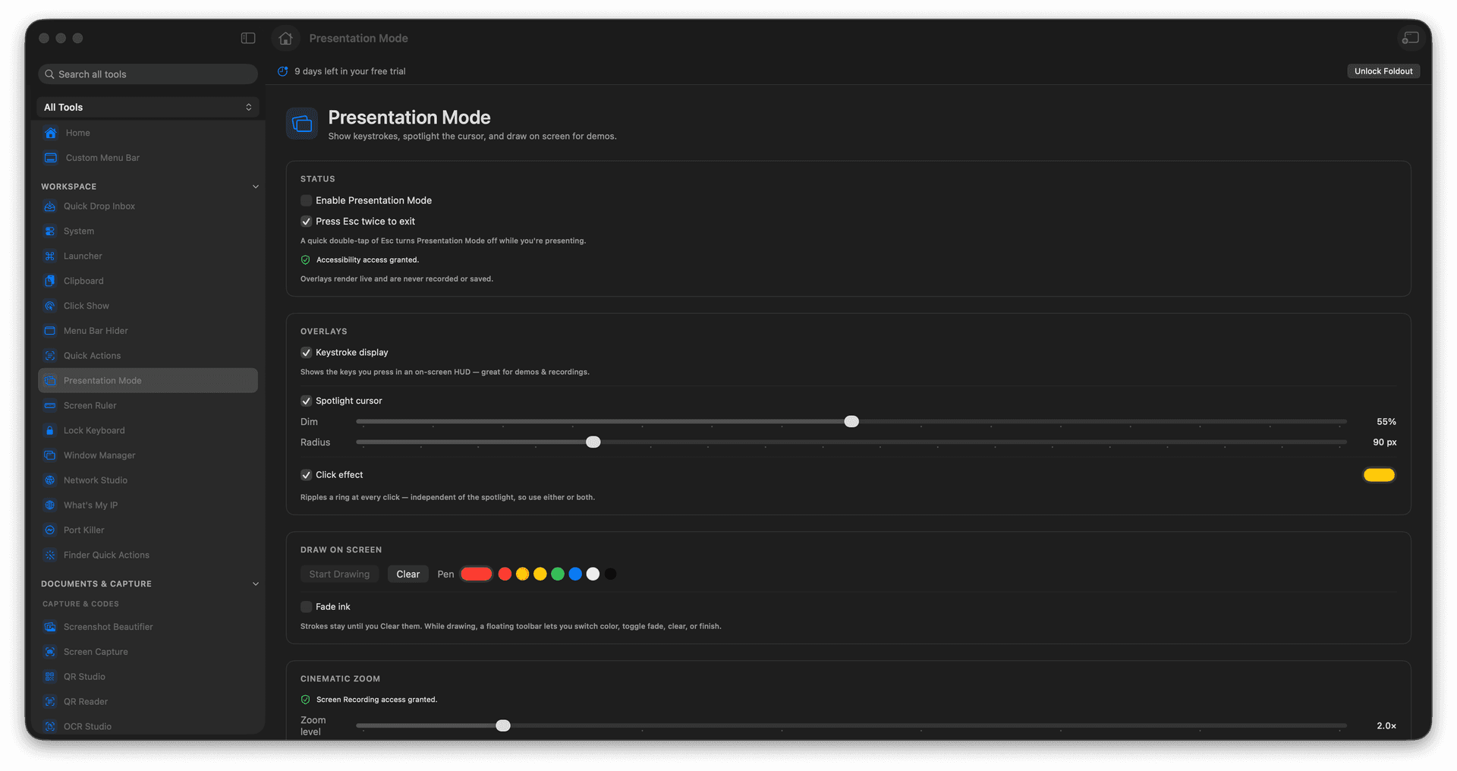Image resolution: width=1457 pixels, height=771 pixels.
Task: Pick the small red pen color dot
Action: 505,574
